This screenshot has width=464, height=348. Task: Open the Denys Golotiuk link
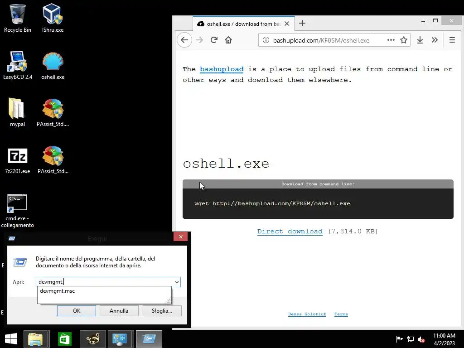click(x=307, y=314)
